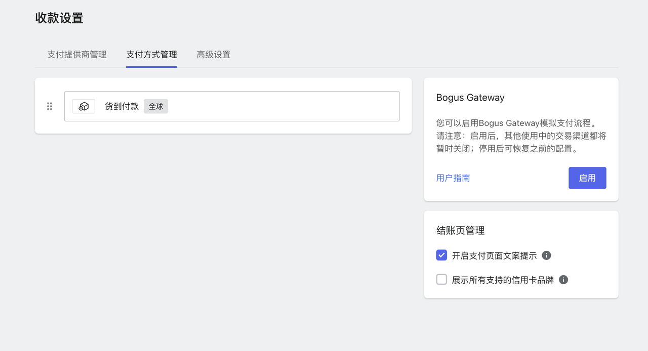Select the active 支付方式管理 tab

point(151,55)
